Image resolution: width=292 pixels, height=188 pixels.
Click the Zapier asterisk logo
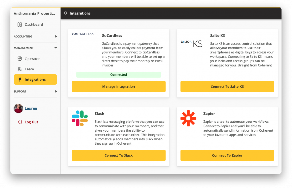pos(188,118)
